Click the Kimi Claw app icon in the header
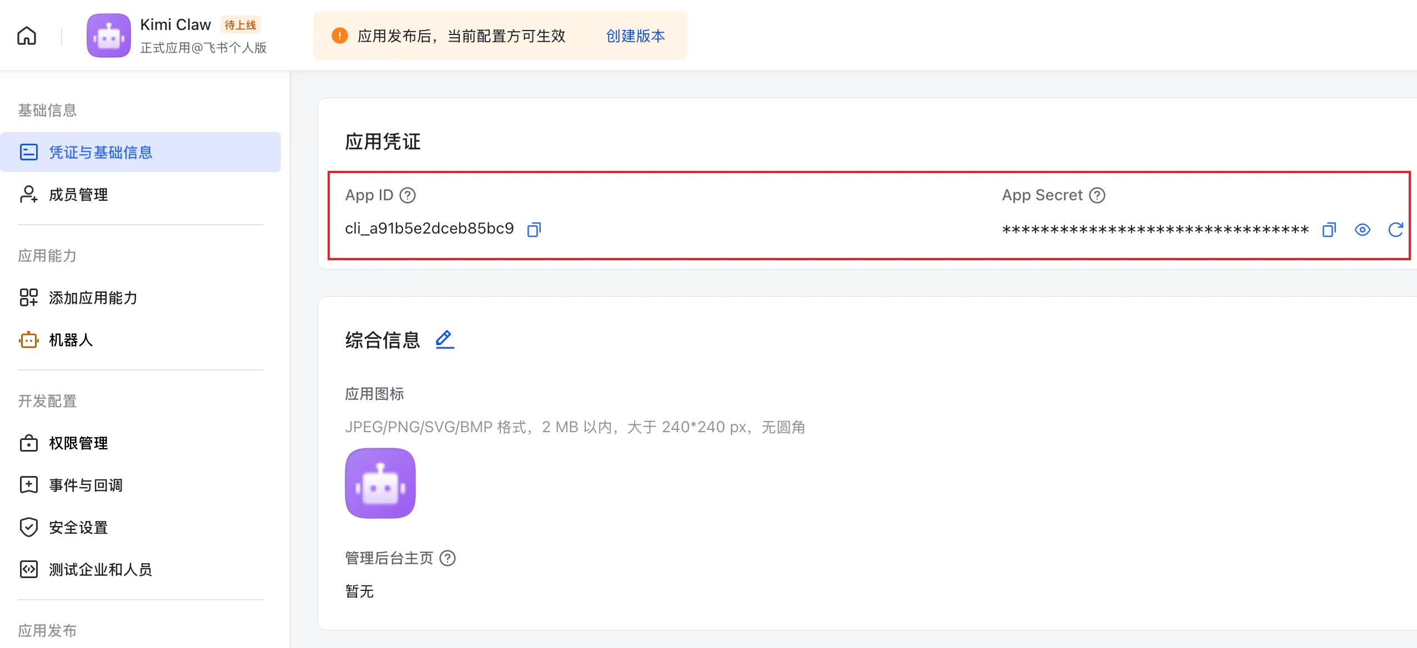The image size is (1417, 648). point(109,36)
